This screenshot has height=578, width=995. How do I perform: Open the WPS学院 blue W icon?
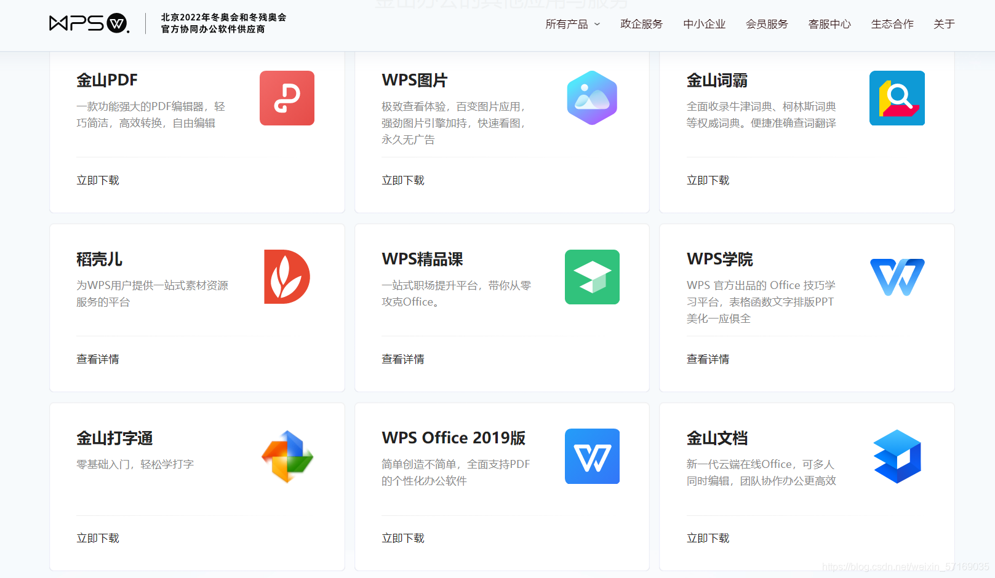coord(897,277)
